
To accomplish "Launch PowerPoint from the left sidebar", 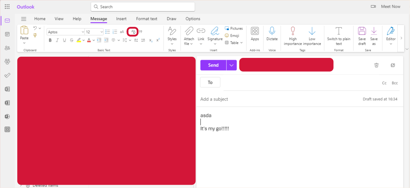I will tap(7, 116).
